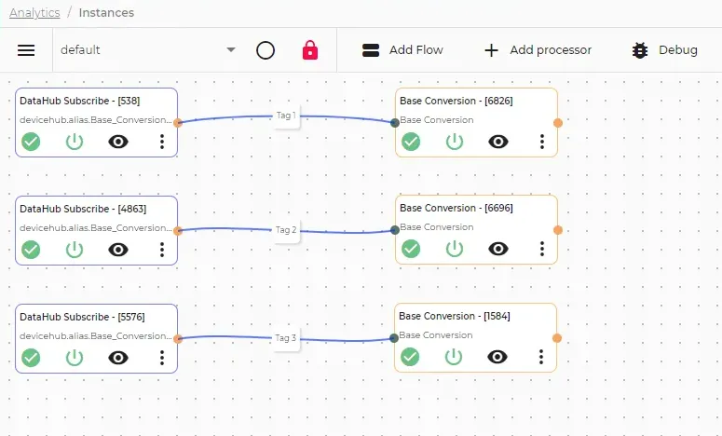Select the Base Conversion - [6826] title
Viewport: 722px width, 436px height.
(456, 101)
